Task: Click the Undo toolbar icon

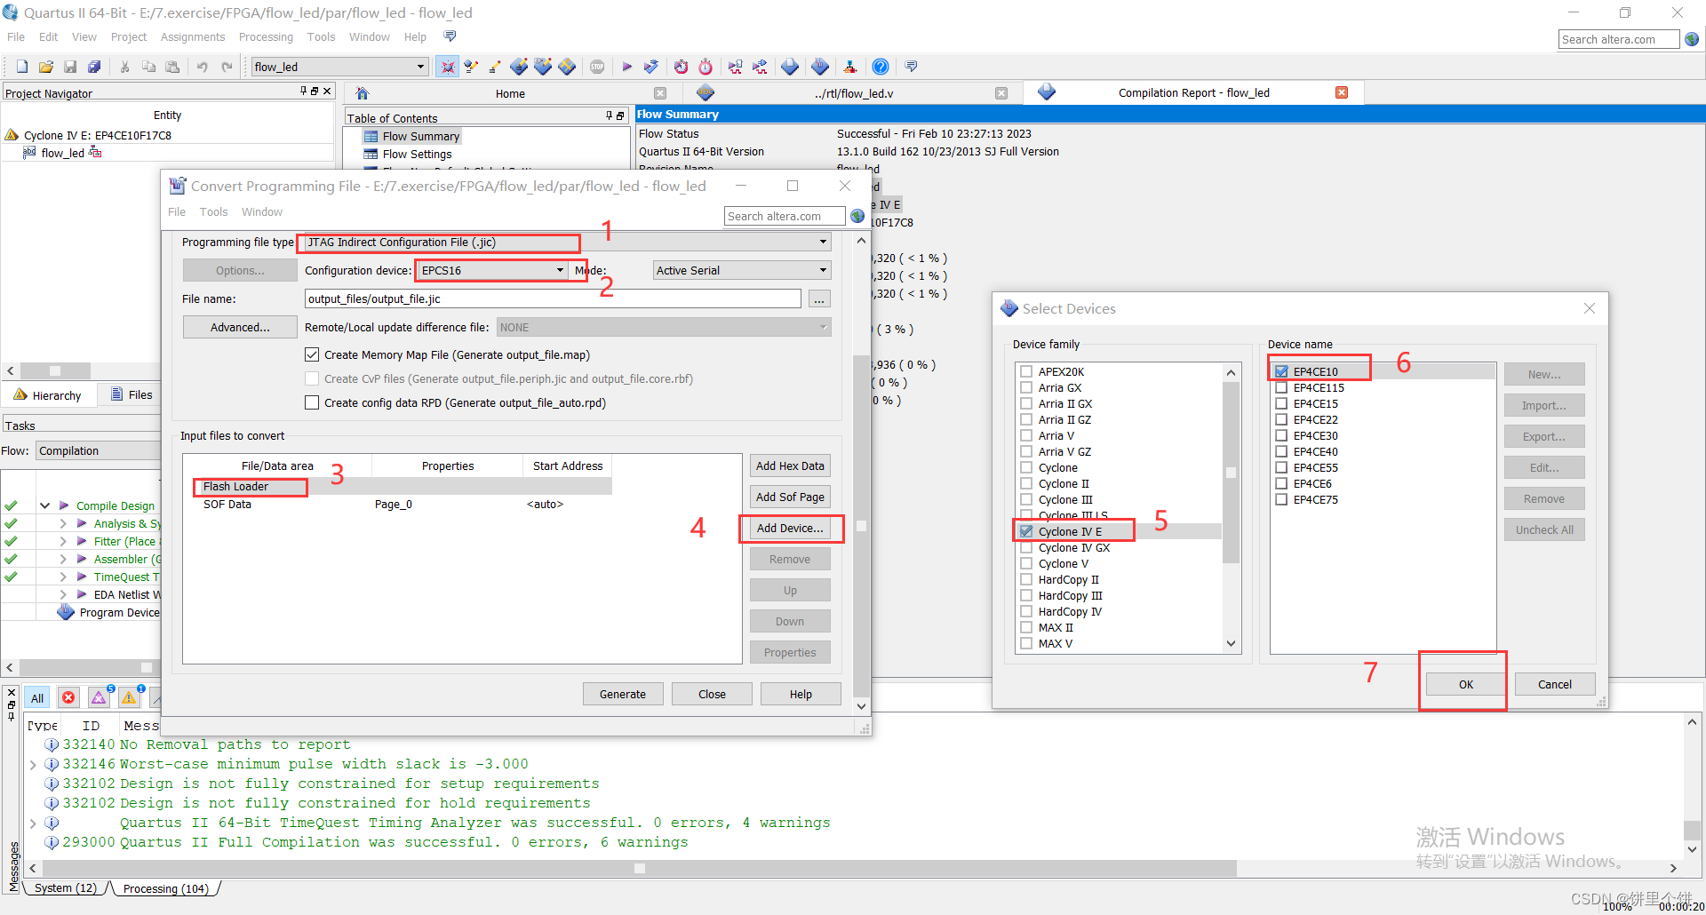Action: coord(203,67)
